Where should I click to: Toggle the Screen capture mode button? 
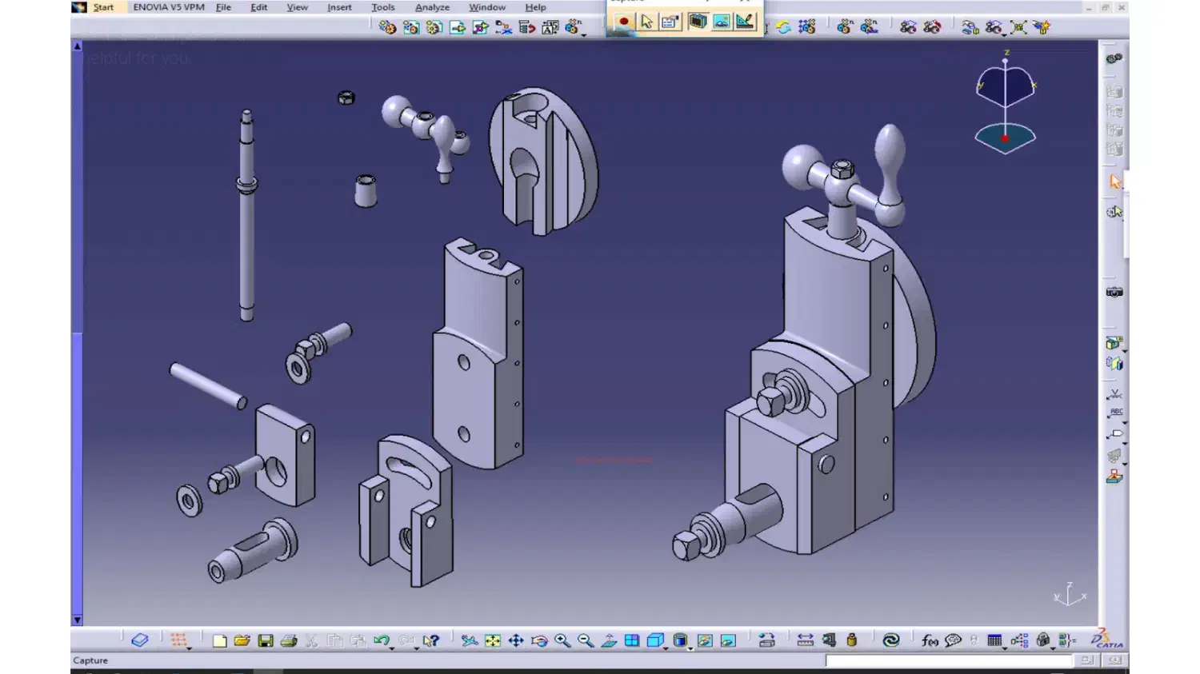[x=698, y=22]
